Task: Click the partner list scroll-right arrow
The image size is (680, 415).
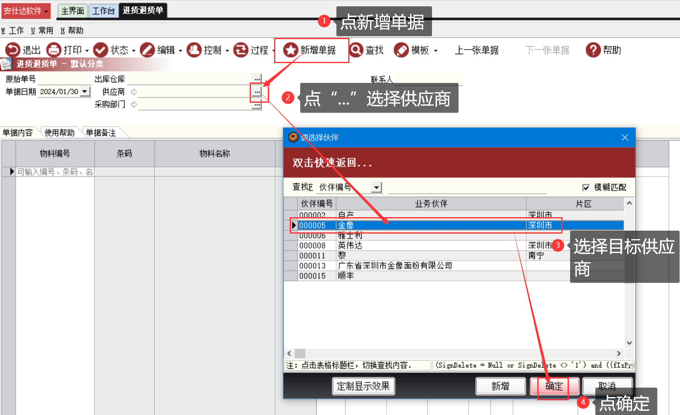Action: [619, 353]
